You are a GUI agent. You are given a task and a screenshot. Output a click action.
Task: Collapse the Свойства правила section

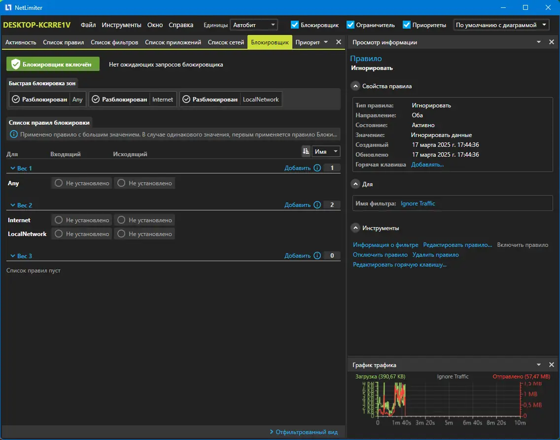355,86
